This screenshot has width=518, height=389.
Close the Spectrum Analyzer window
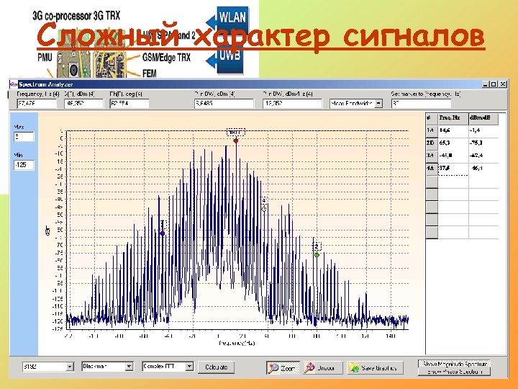[x=502, y=84]
